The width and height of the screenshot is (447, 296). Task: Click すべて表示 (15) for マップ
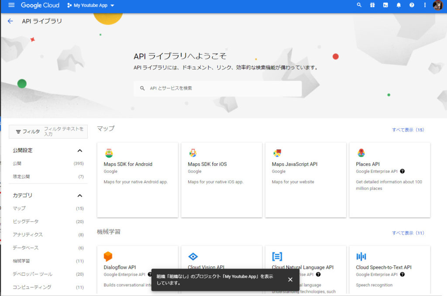point(408,130)
